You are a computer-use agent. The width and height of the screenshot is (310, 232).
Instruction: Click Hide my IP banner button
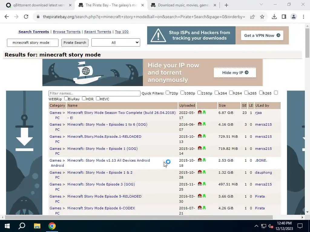tap(235, 72)
